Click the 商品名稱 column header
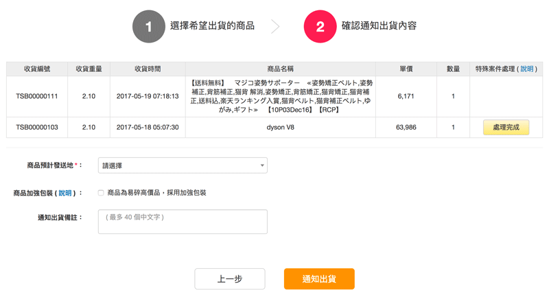This screenshot has width=549, height=295. pyautogui.click(x=280, y=69)
